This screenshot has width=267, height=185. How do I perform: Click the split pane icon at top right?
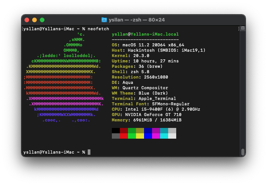click(x=243, y=28)
